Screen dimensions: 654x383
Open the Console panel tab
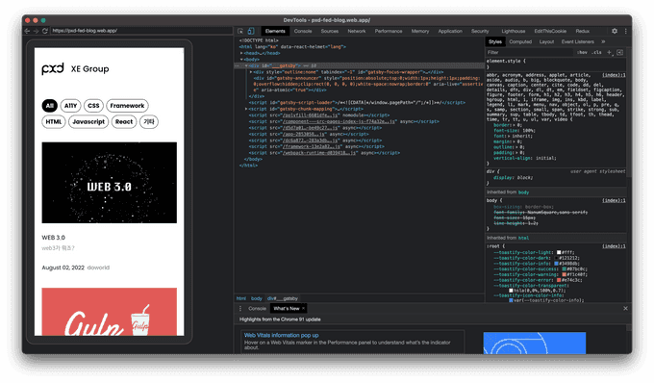303,32
